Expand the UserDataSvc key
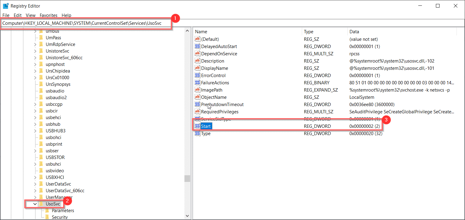This screenshot has width=465, height=220. pos(35,184)
